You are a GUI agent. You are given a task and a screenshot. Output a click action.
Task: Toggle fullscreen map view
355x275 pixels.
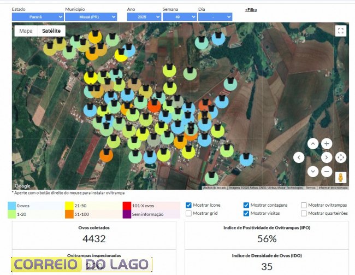[x=341, y=31]
